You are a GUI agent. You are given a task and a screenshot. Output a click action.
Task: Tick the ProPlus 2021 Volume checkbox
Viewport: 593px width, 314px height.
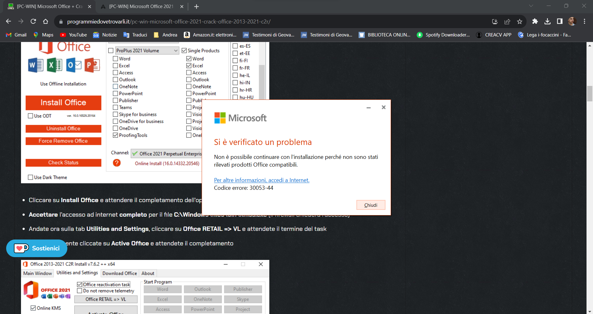[x=111, y=51]
